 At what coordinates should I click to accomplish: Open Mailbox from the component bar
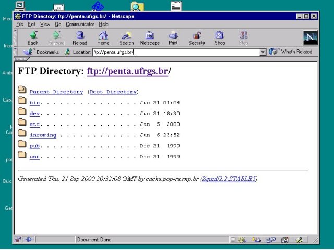pos(256,240)
